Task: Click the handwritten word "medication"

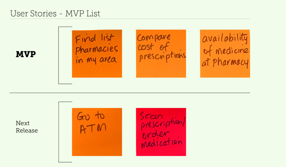Action: tap(161, 143)
